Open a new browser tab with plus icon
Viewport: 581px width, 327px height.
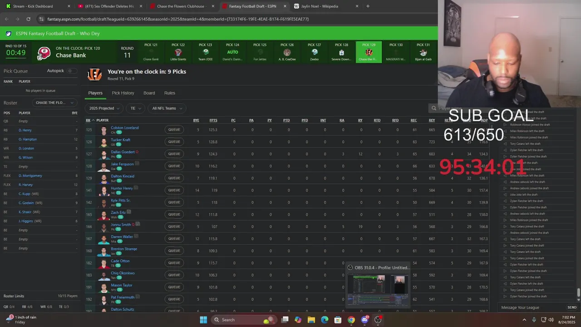click(368, 6)
